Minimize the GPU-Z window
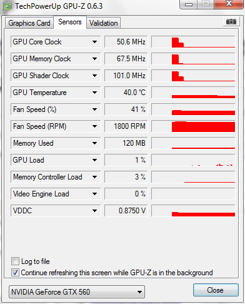 coord(189,4)
